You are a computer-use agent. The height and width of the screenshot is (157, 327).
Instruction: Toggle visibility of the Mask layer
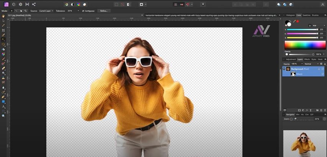pos(323,74)
